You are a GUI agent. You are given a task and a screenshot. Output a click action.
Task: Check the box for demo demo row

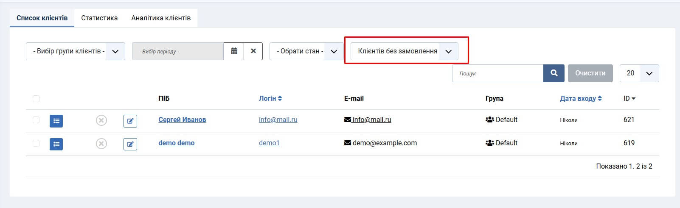click(x=36, y=143)
